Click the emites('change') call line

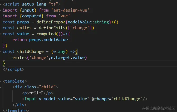pyautogui.click(x=50, y=58)
